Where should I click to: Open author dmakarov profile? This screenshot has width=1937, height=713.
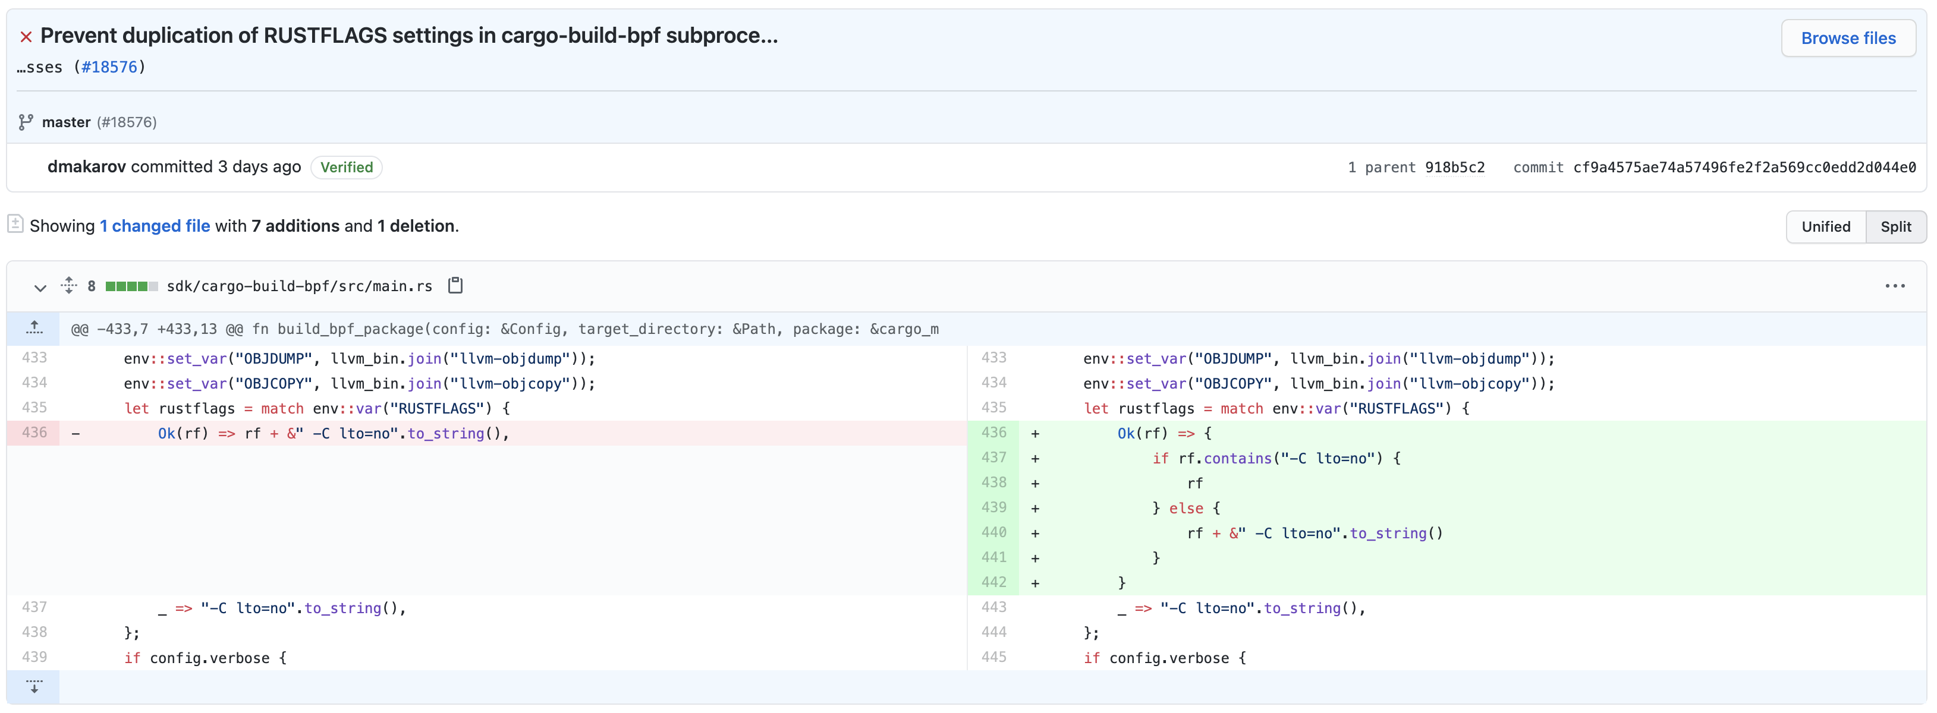pos(86,167)
